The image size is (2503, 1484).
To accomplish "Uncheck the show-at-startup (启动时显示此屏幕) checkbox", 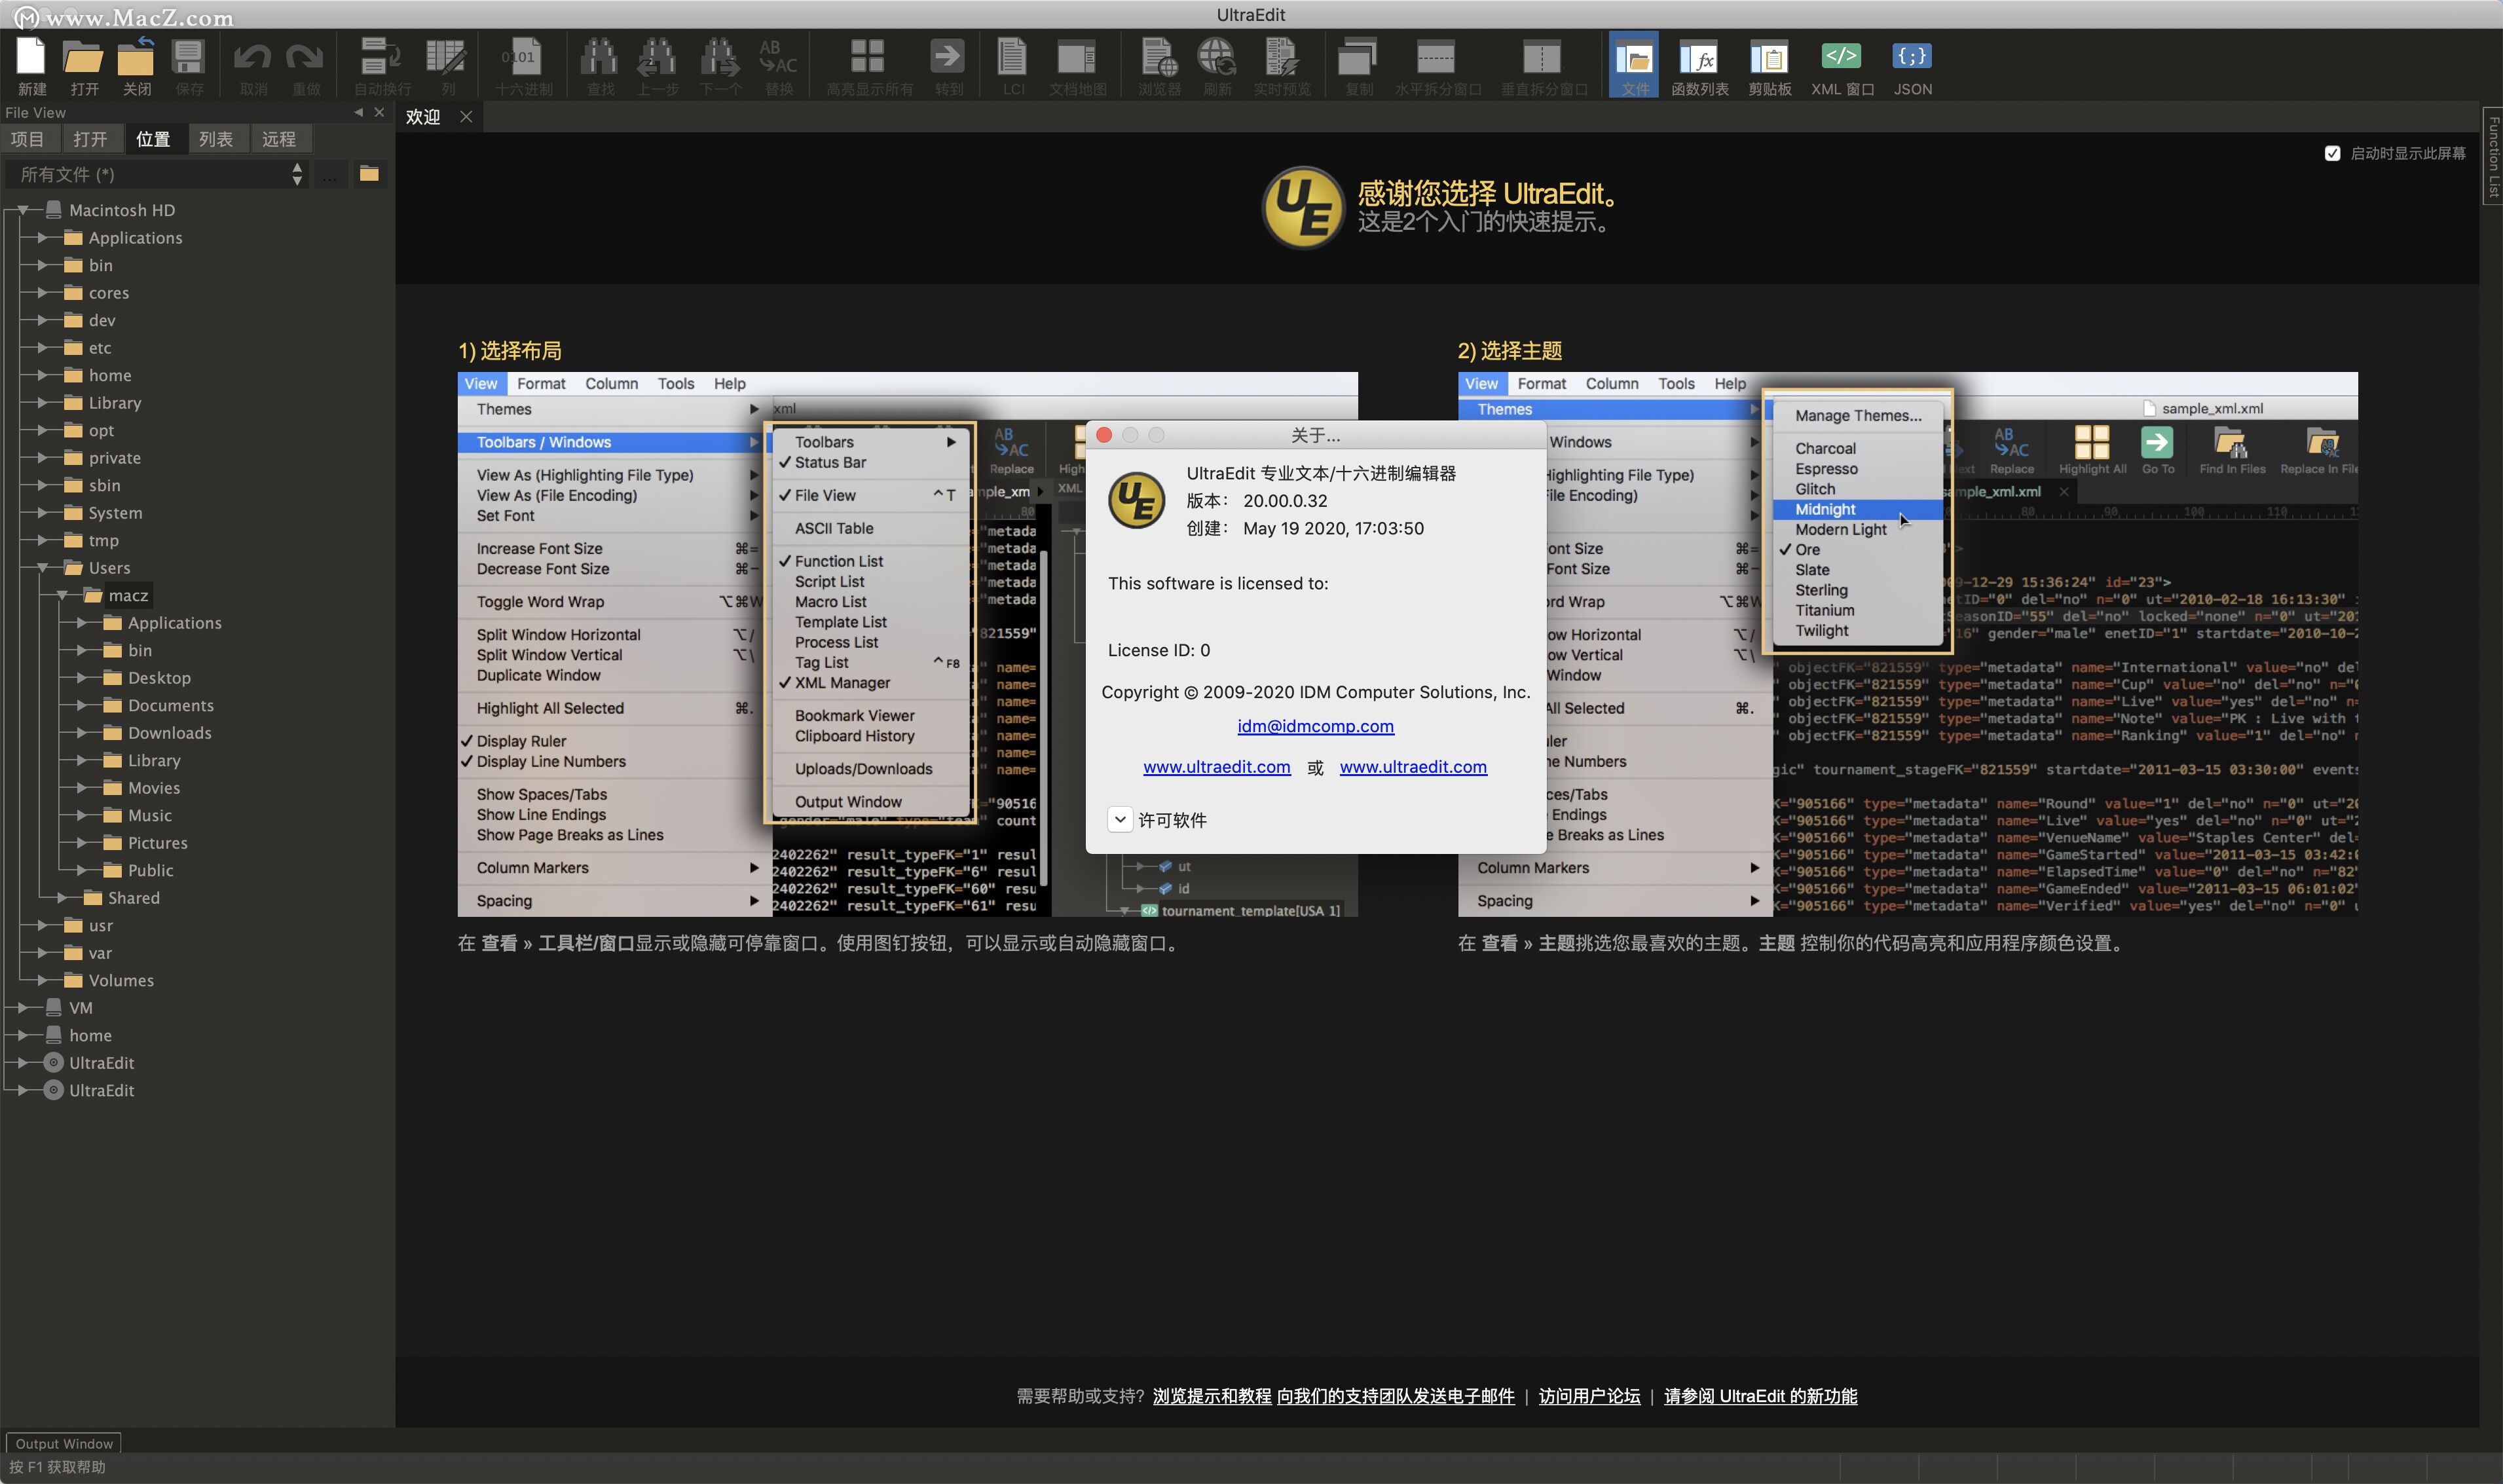I will click(2332, 153).
